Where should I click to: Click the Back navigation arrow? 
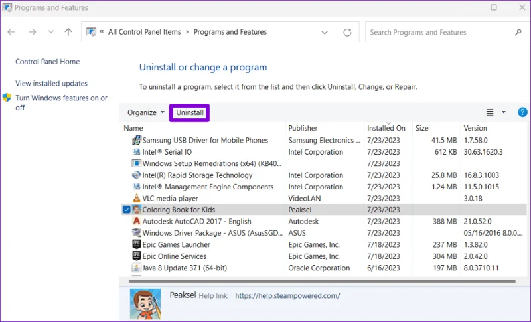[11, 32]
